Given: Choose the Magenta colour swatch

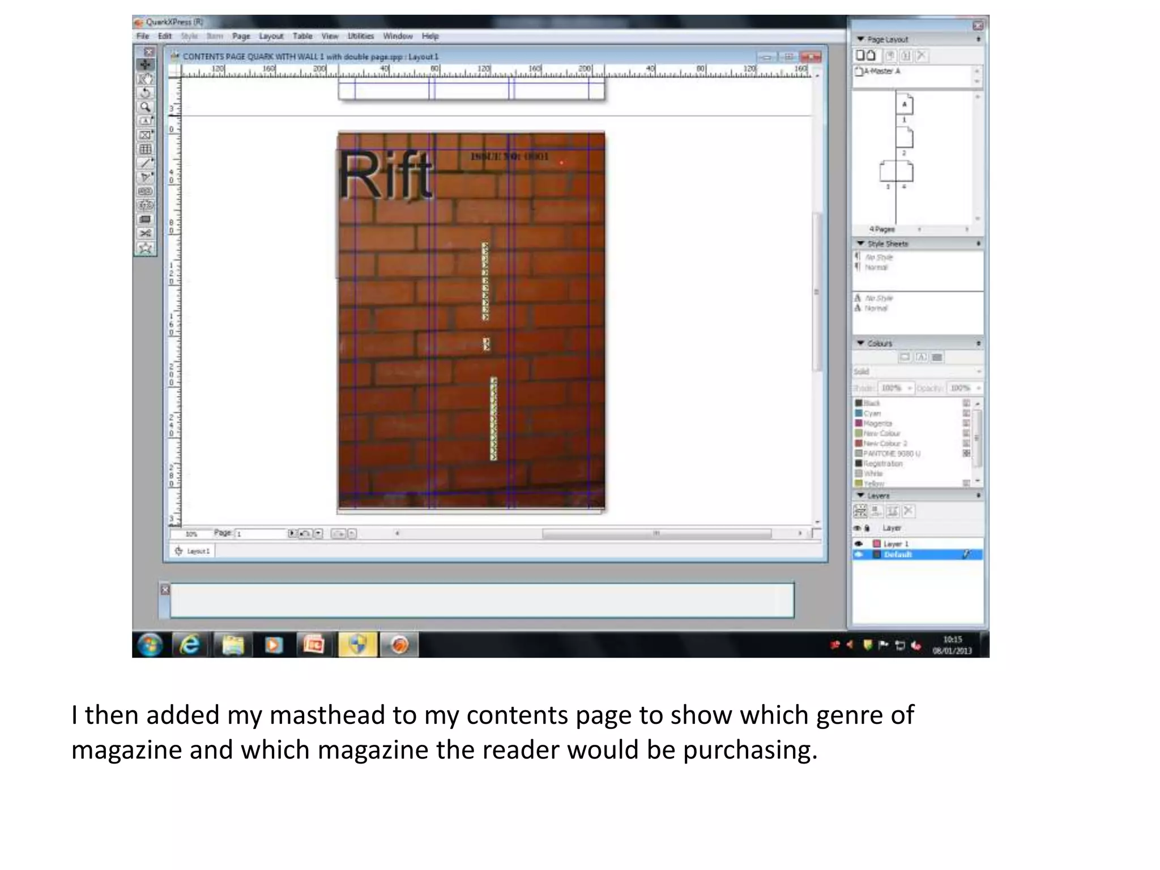Looking at the screenshot, I should tap(877, 424).
